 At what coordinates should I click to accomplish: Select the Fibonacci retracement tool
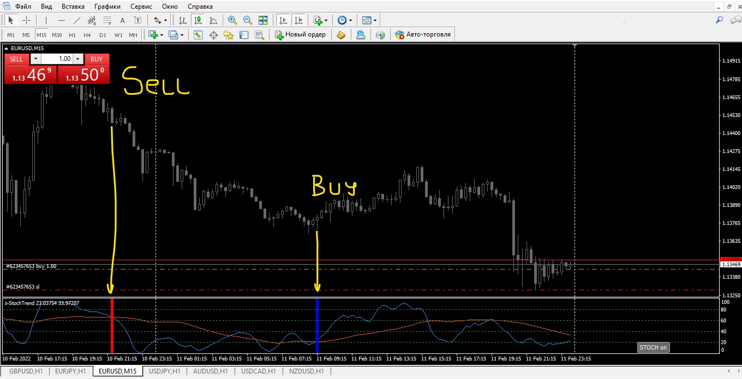(x=107, y=20)
